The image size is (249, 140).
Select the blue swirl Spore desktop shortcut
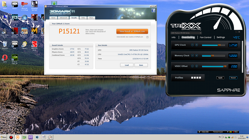pos(24,18)
